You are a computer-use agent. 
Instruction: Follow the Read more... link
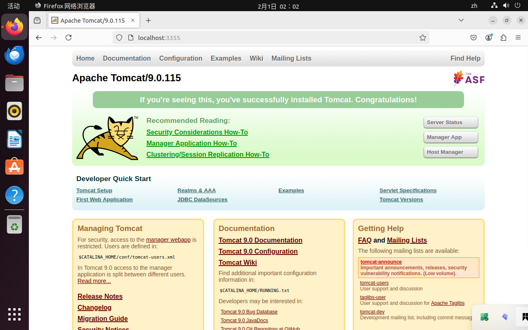(94, 281)
